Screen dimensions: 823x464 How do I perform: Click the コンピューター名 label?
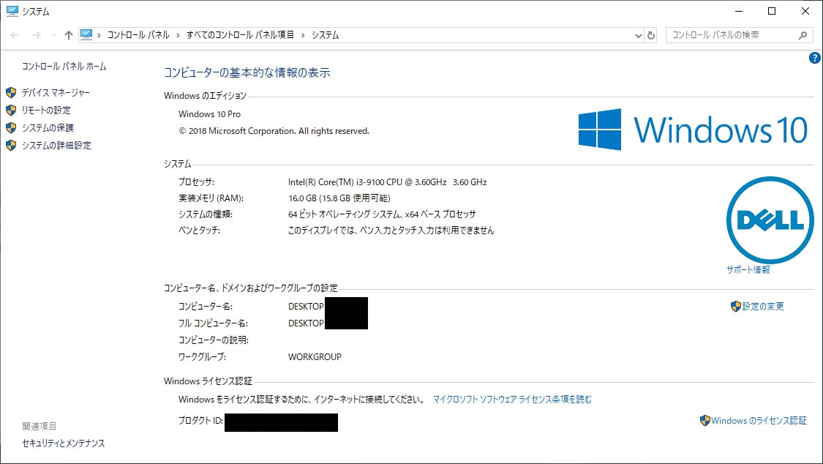coord(206,307)
